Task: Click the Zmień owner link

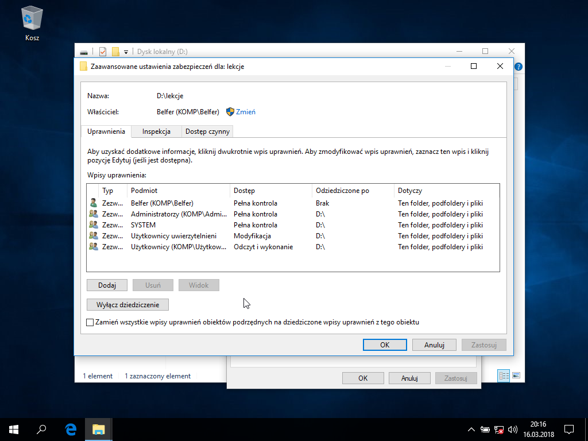Action: (246, 112)
